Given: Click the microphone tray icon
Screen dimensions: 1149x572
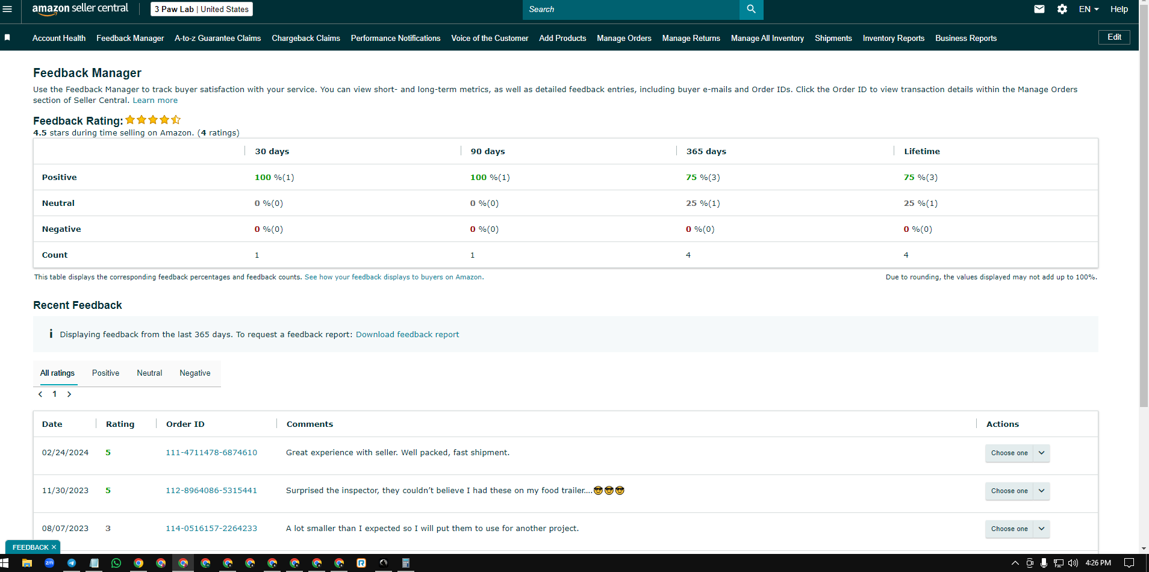Looking at the screenshot, I should tap(1044, 563).
